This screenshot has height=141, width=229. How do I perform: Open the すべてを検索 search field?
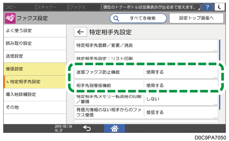pyautogui.click(x=138, y=18)
